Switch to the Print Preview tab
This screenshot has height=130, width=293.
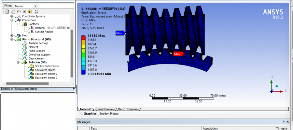tap(106, 109)
